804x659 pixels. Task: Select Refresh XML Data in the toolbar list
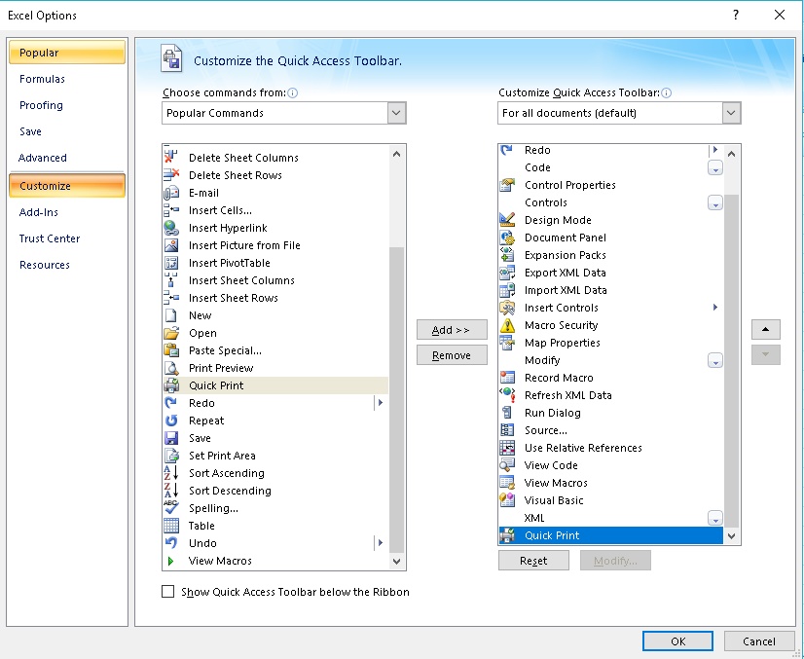pos(610,395)
